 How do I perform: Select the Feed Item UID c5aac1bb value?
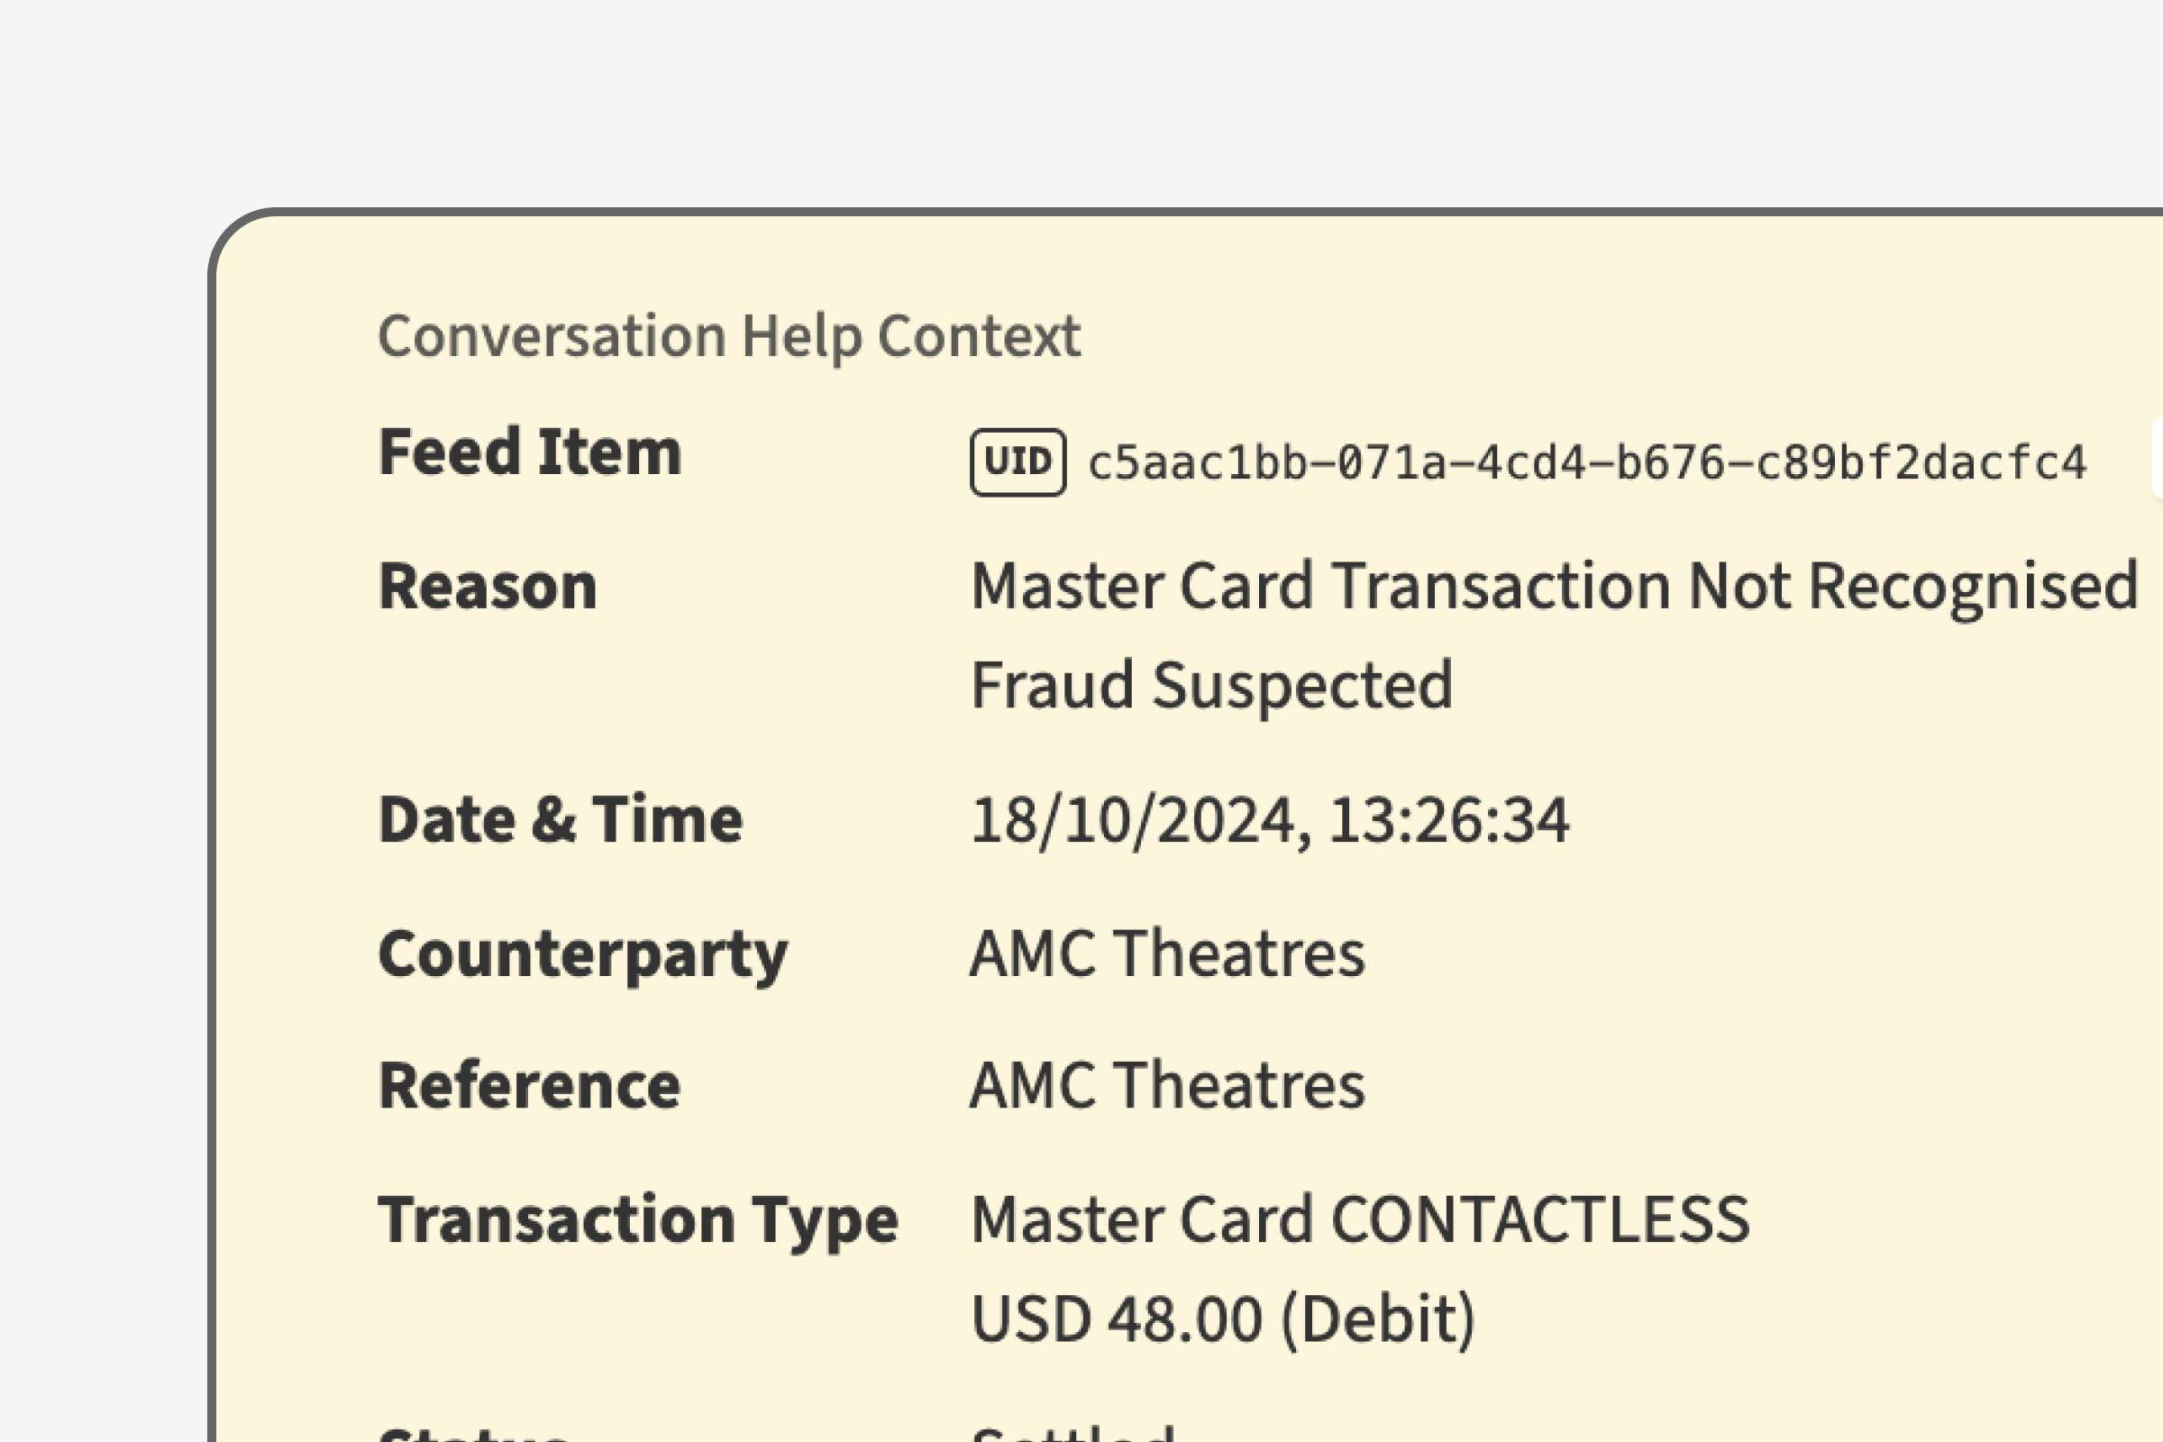pos(1586,462)
